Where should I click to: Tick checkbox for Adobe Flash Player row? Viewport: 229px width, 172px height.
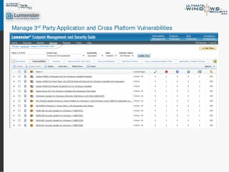pos(19,82)
